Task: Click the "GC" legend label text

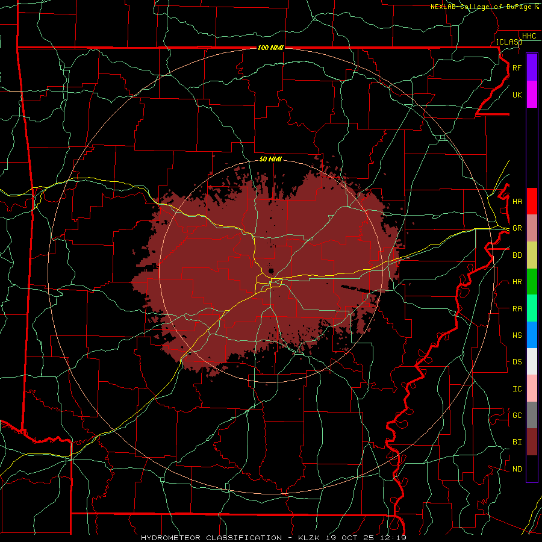Action: tap(517, 415)
